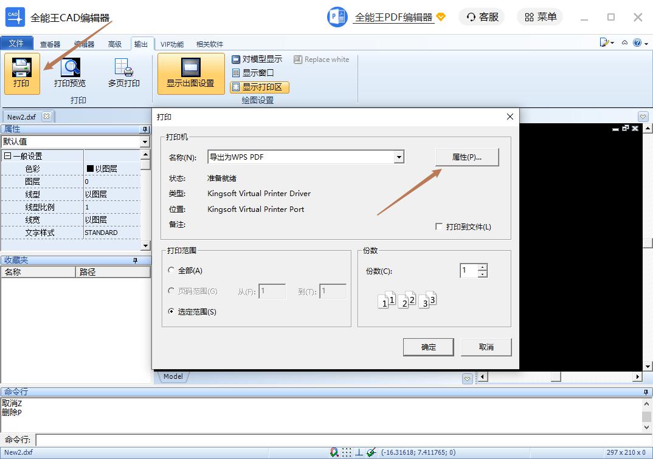The image size is (653, 459).
Task: Enable Print to file (打印到文件) checkbox
Action: tap(439, 227)
